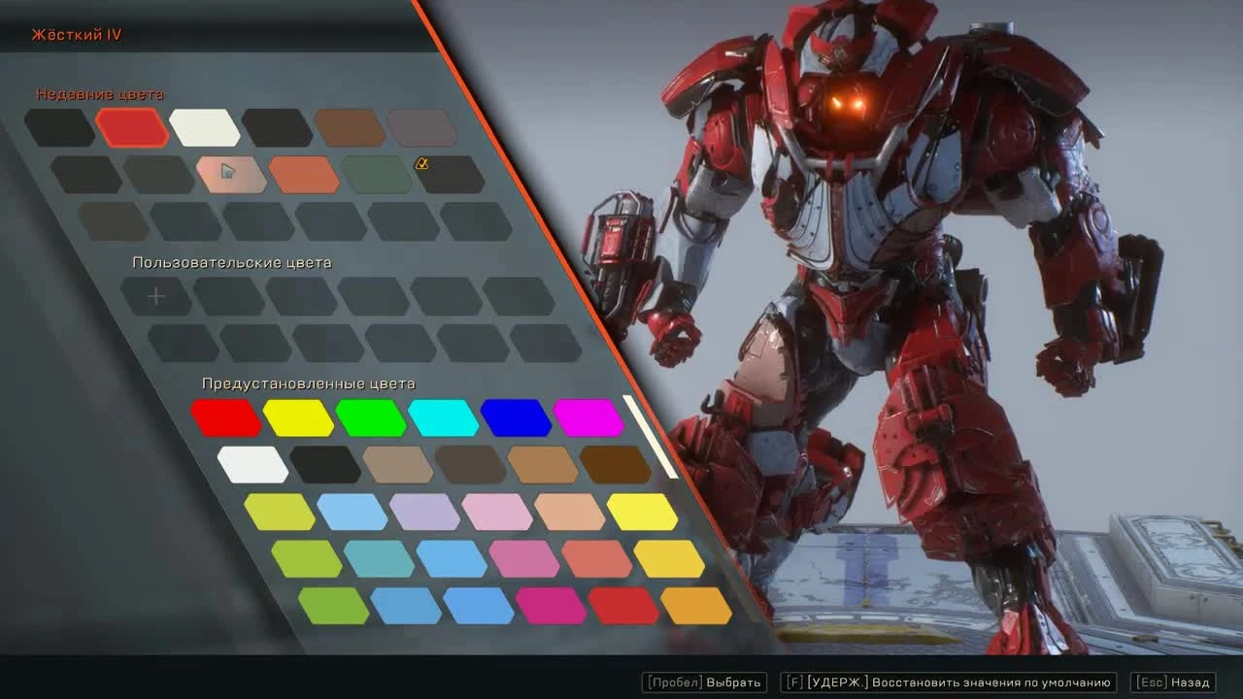The height and width of the screenshot is (699, 1243).
Task: Pick the selected red swatch in recent colors
Action: [x=132, y=127]
